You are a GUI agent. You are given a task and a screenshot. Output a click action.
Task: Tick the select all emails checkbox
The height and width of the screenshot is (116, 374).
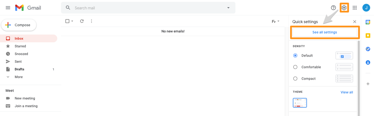pos(67,21)
